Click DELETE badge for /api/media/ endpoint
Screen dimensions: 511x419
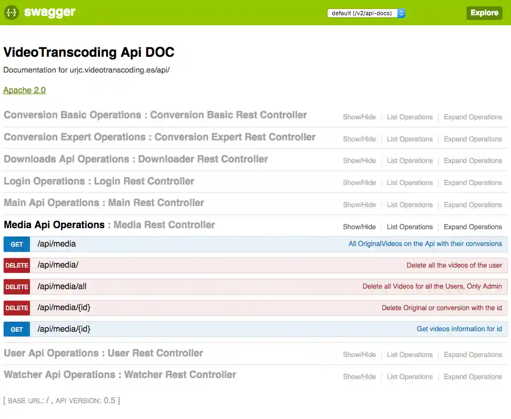pyautogui.click(x=17, y=265)
